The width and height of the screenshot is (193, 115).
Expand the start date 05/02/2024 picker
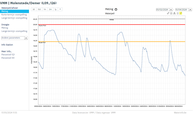(x=171, y=10)
